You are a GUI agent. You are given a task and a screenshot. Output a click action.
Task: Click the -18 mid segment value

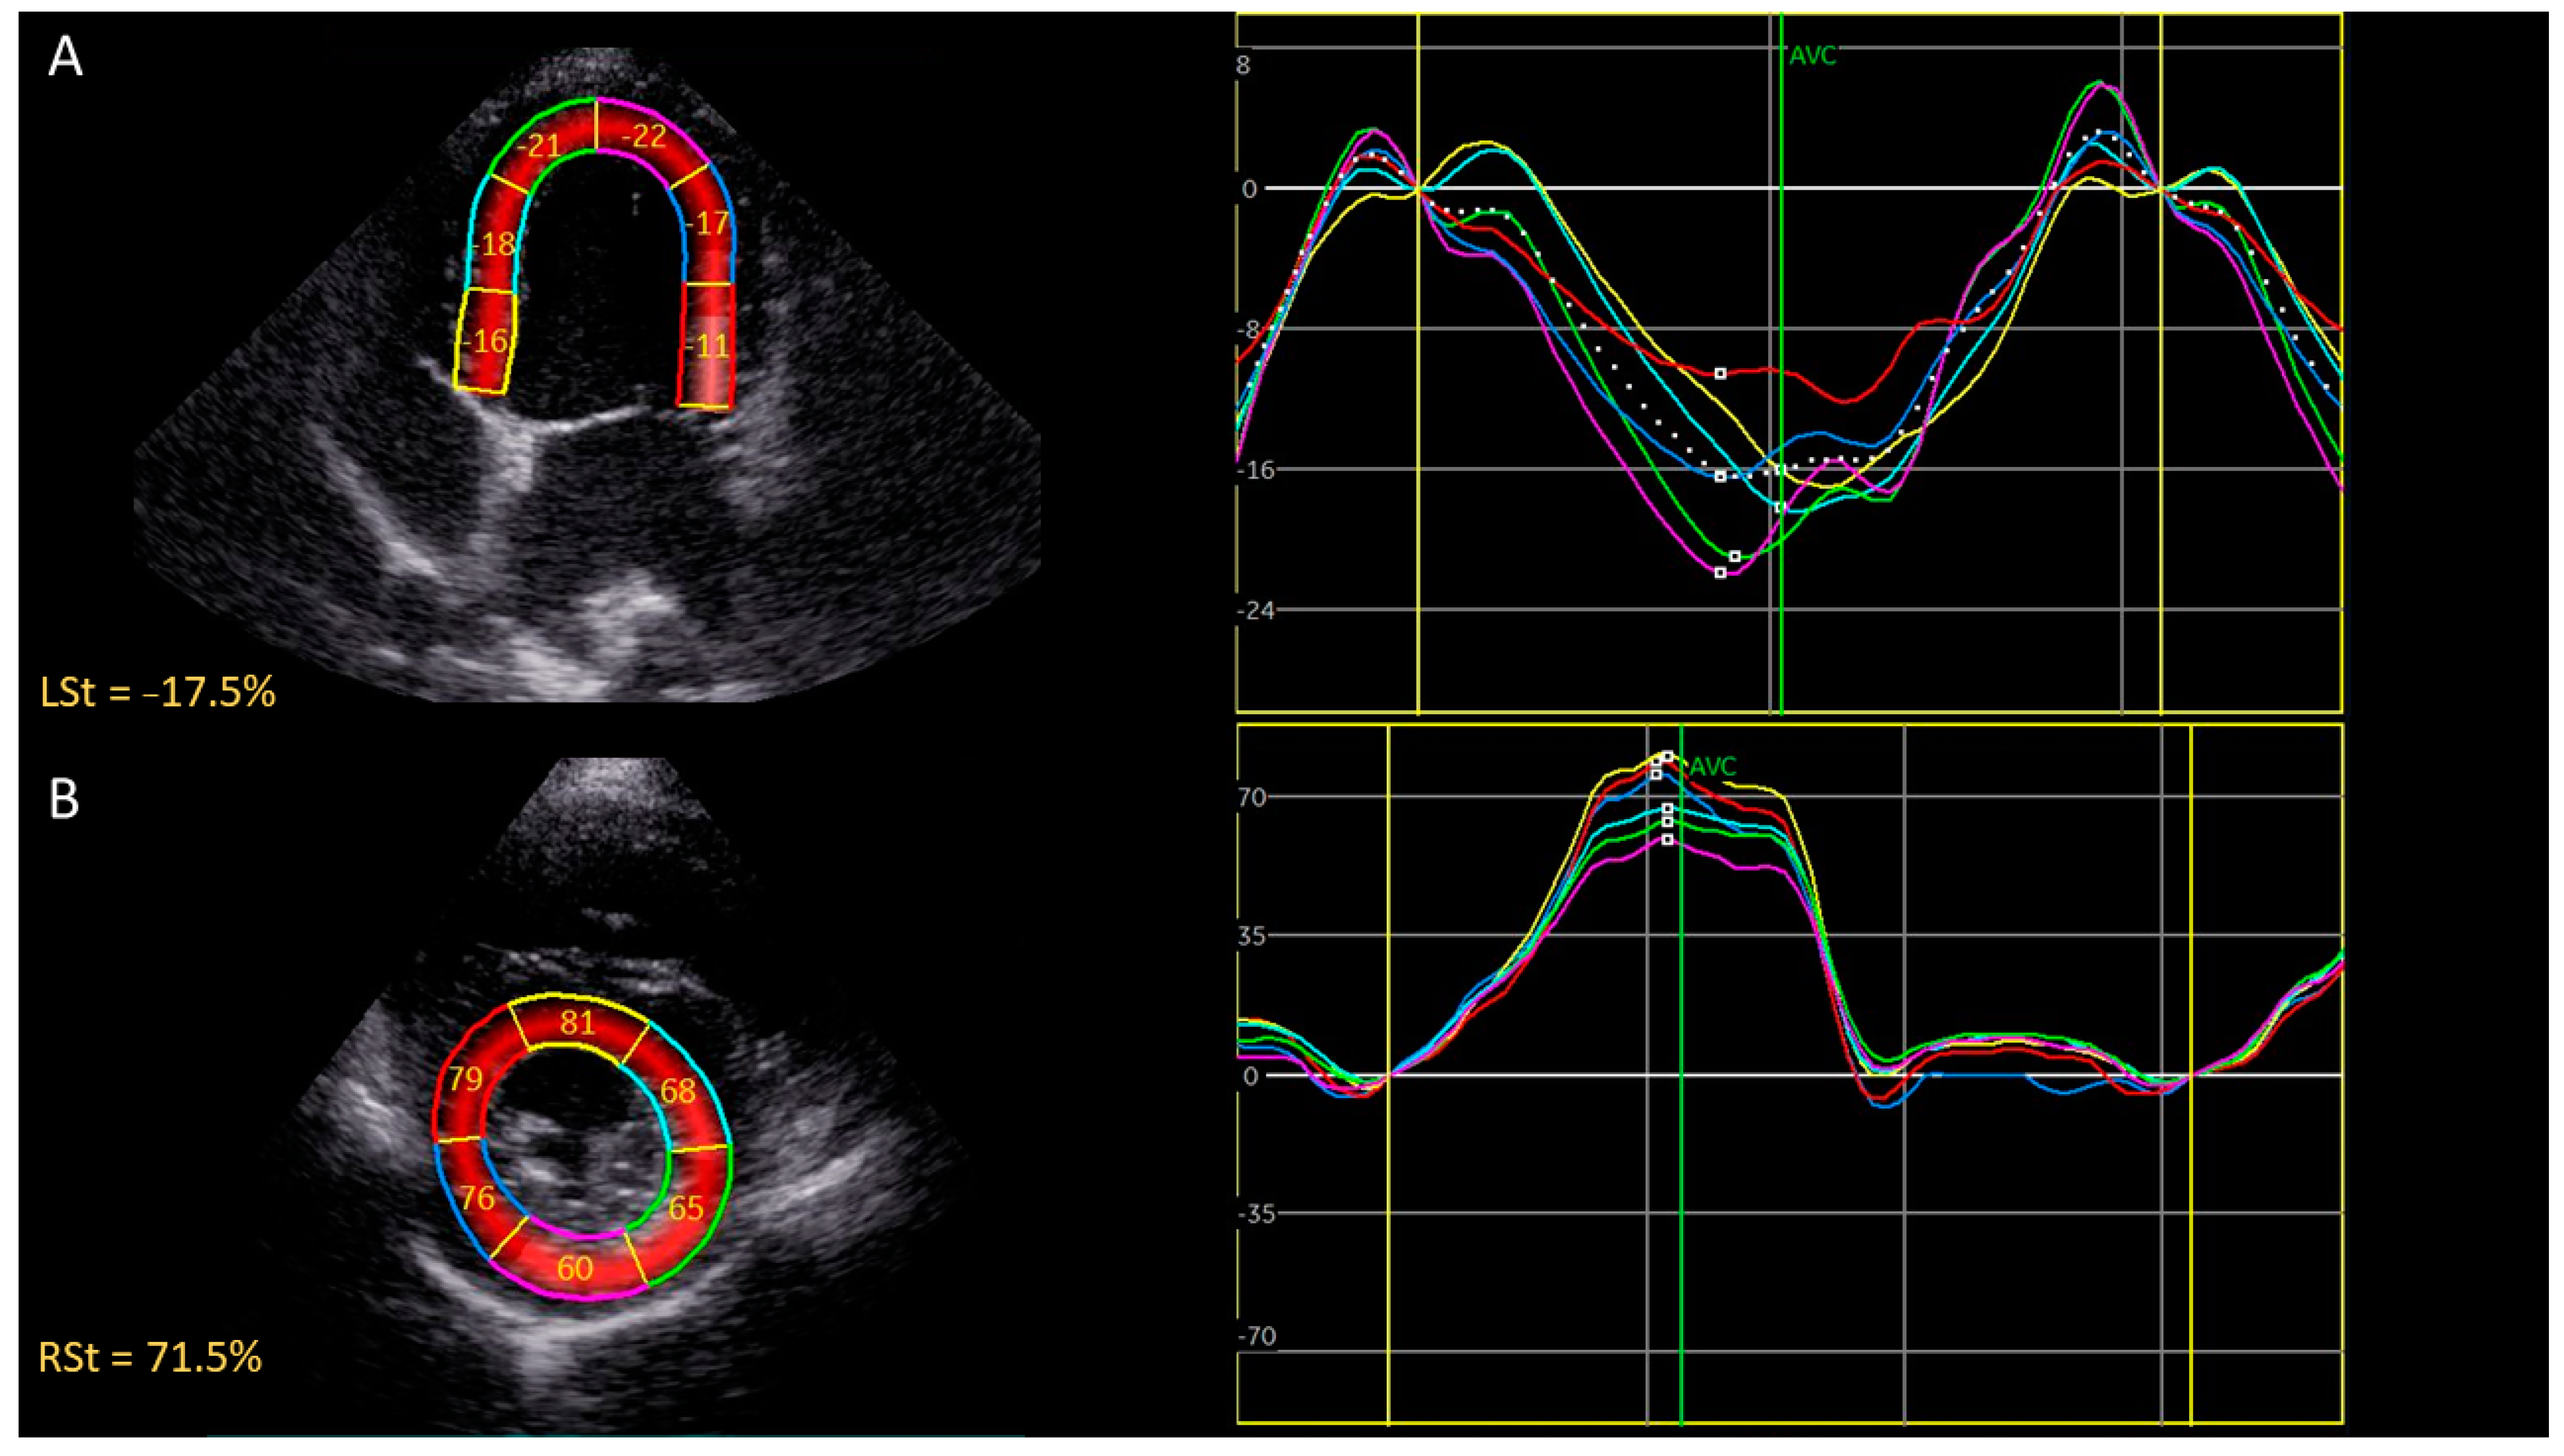[x=493, y=244]
